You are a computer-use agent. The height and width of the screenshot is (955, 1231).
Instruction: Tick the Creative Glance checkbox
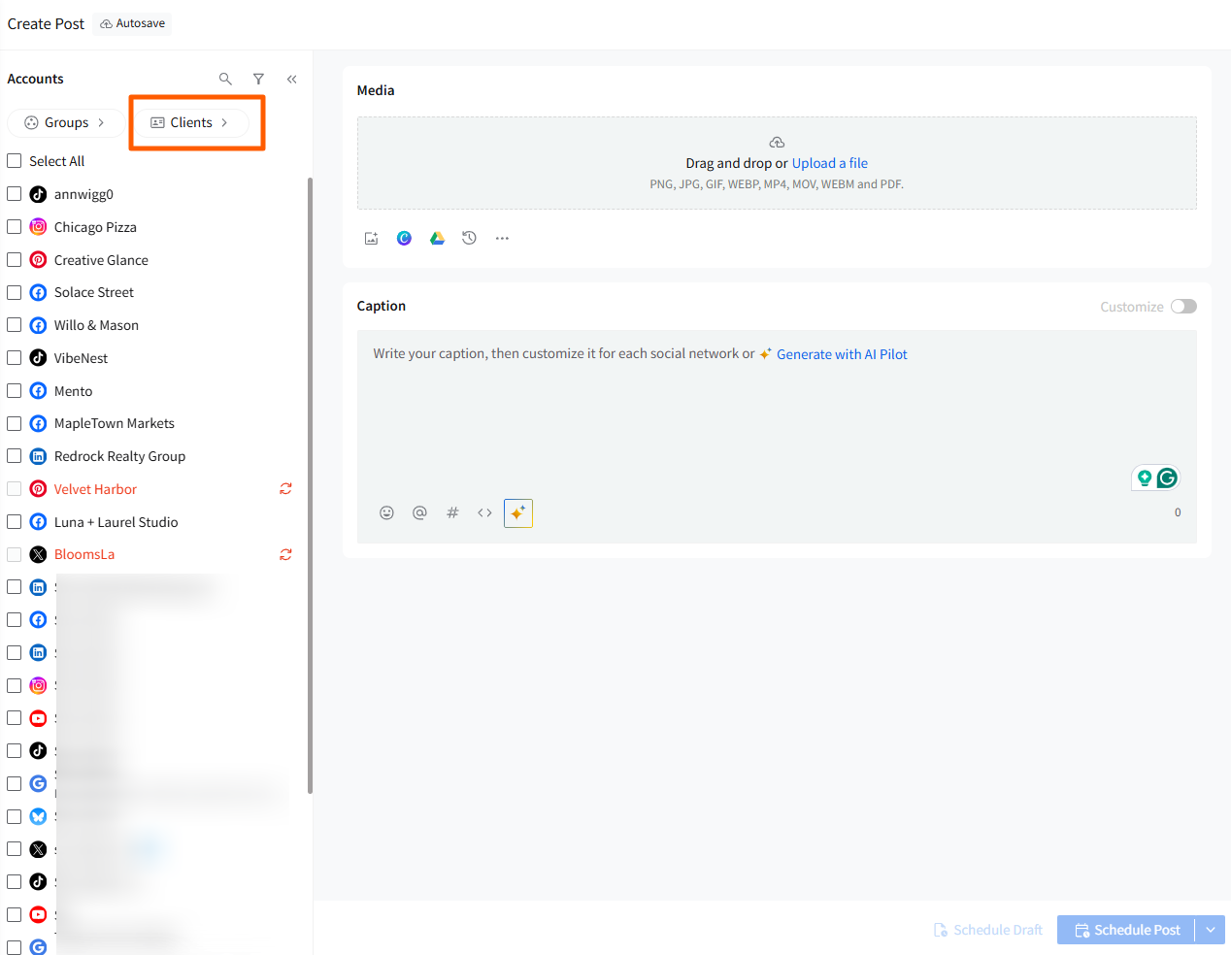pos(15,260)
